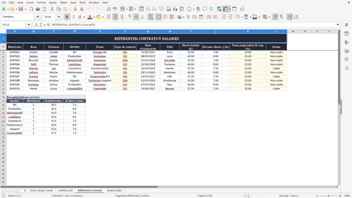Click the Export as PDF icon
Viewport: 352px width, 198px height.
[x=31, y=9]
